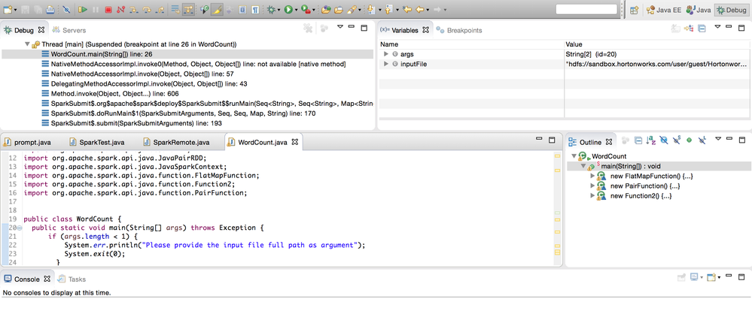Click the Resume debug button

pos(82,10)
